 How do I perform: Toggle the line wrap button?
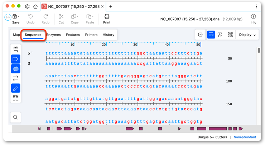211,35
